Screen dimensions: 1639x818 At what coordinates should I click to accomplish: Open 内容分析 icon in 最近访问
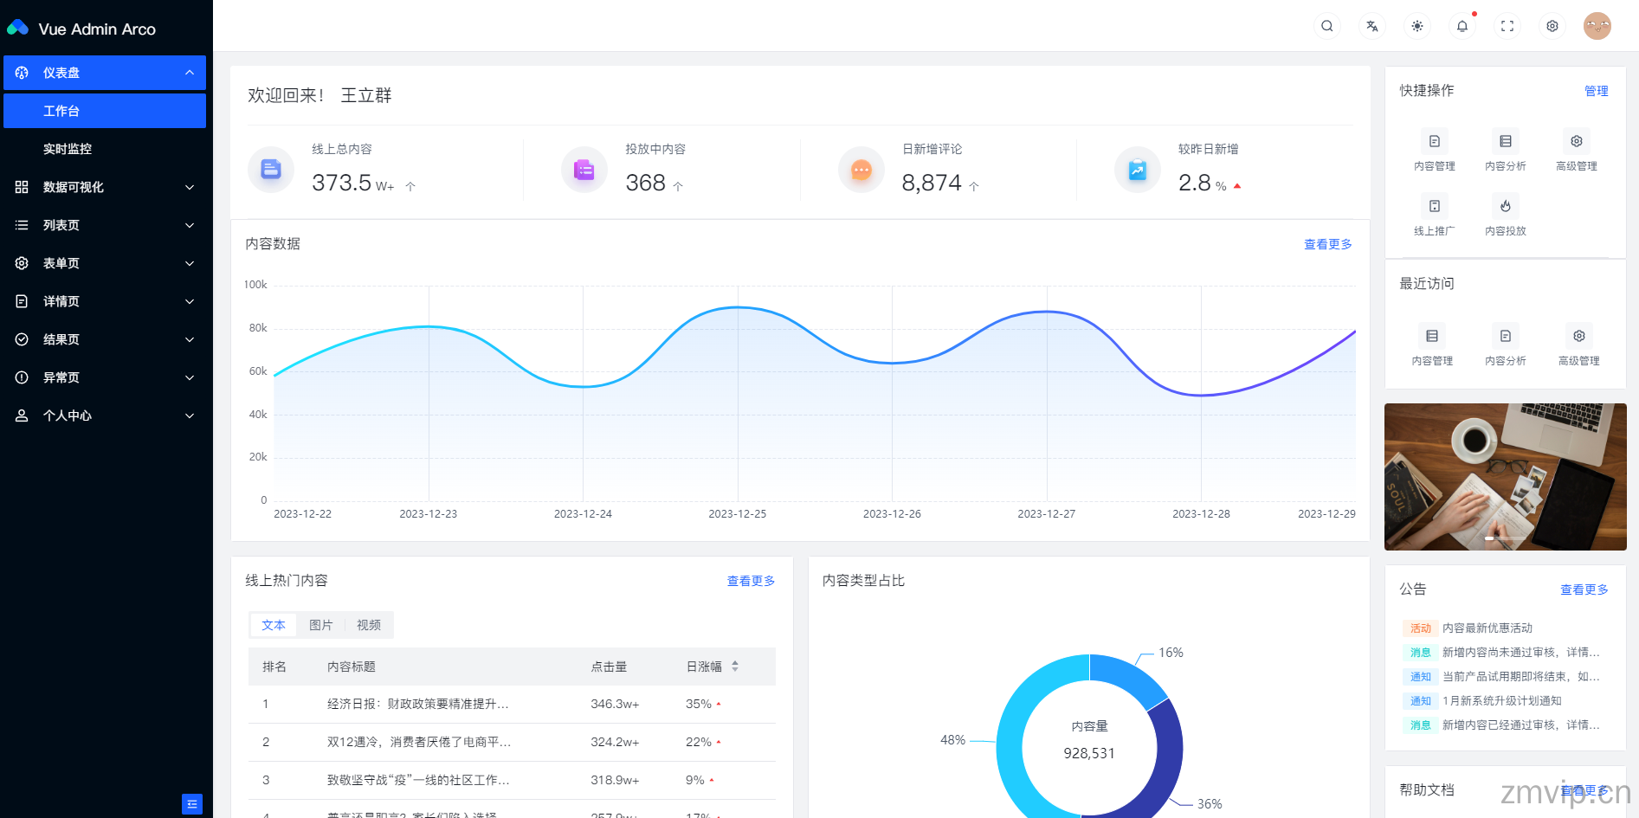[1506, 336]
